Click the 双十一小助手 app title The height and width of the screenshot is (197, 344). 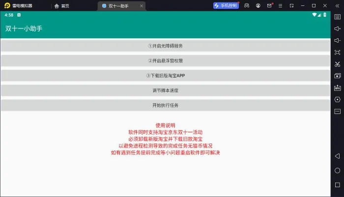[24, 28]
